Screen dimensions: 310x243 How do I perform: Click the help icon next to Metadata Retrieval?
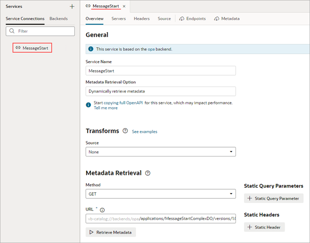(x=148, y=173)
